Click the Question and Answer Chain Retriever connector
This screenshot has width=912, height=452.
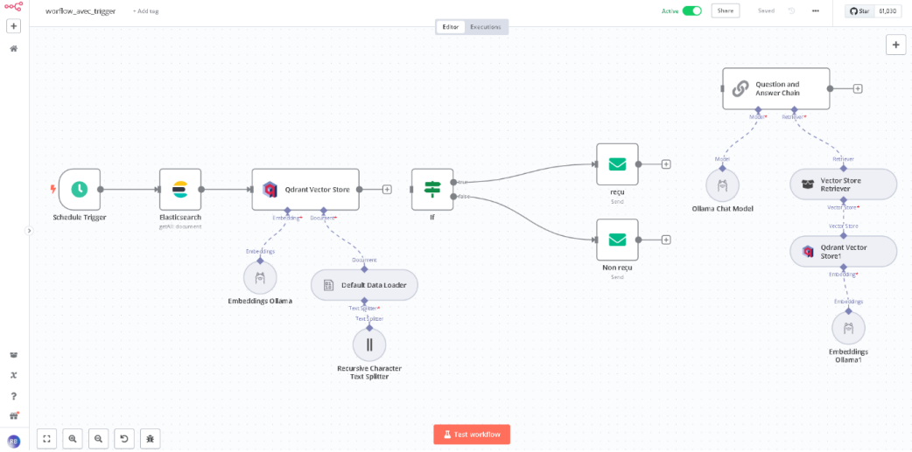(795, 108)
